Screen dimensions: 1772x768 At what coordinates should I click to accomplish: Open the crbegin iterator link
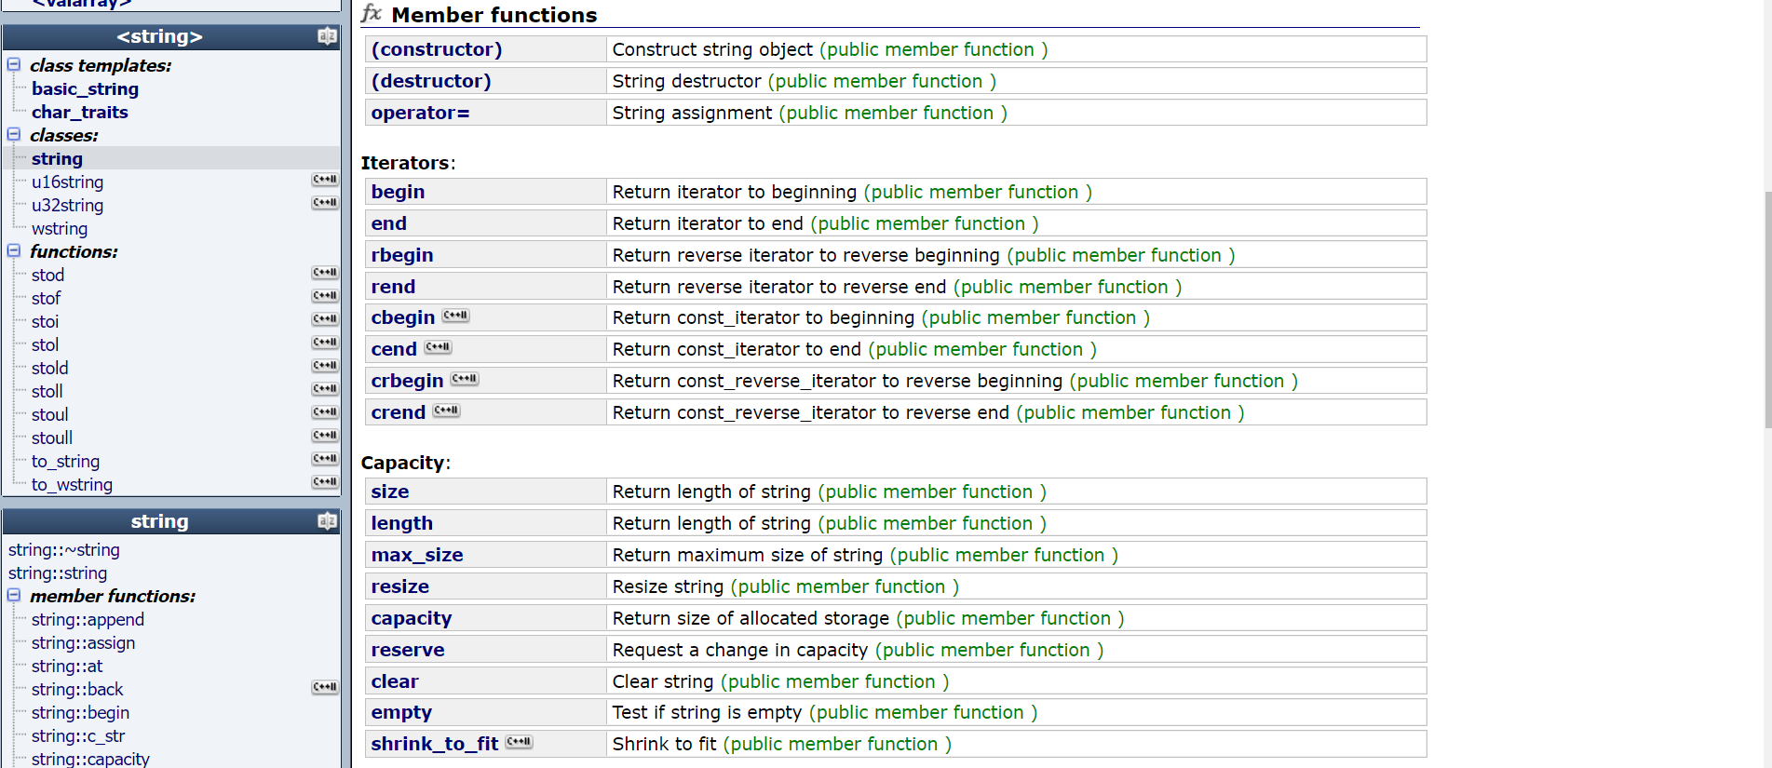point(407,381)
